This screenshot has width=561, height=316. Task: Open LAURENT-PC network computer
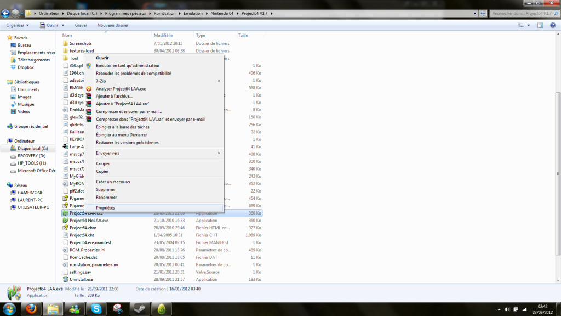click(x=30, y=200)
